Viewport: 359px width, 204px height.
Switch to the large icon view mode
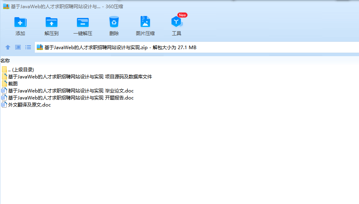coord(18,47)
